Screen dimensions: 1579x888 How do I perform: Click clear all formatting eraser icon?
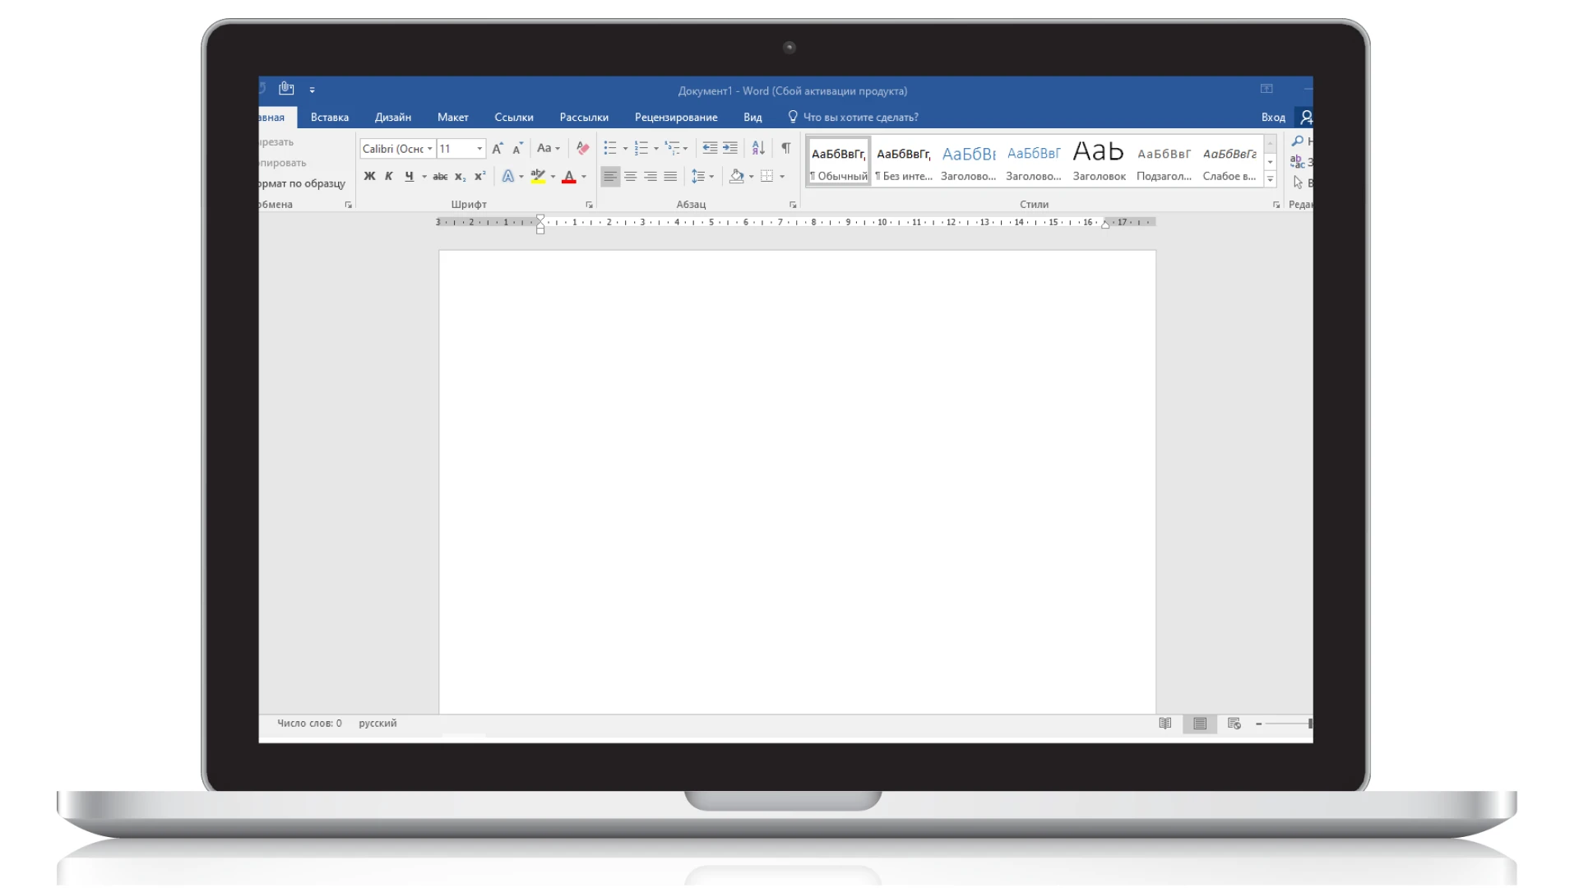click(x=582, y=148)
